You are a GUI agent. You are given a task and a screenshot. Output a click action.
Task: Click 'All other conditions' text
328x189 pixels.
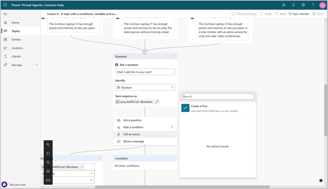(127, 166)
